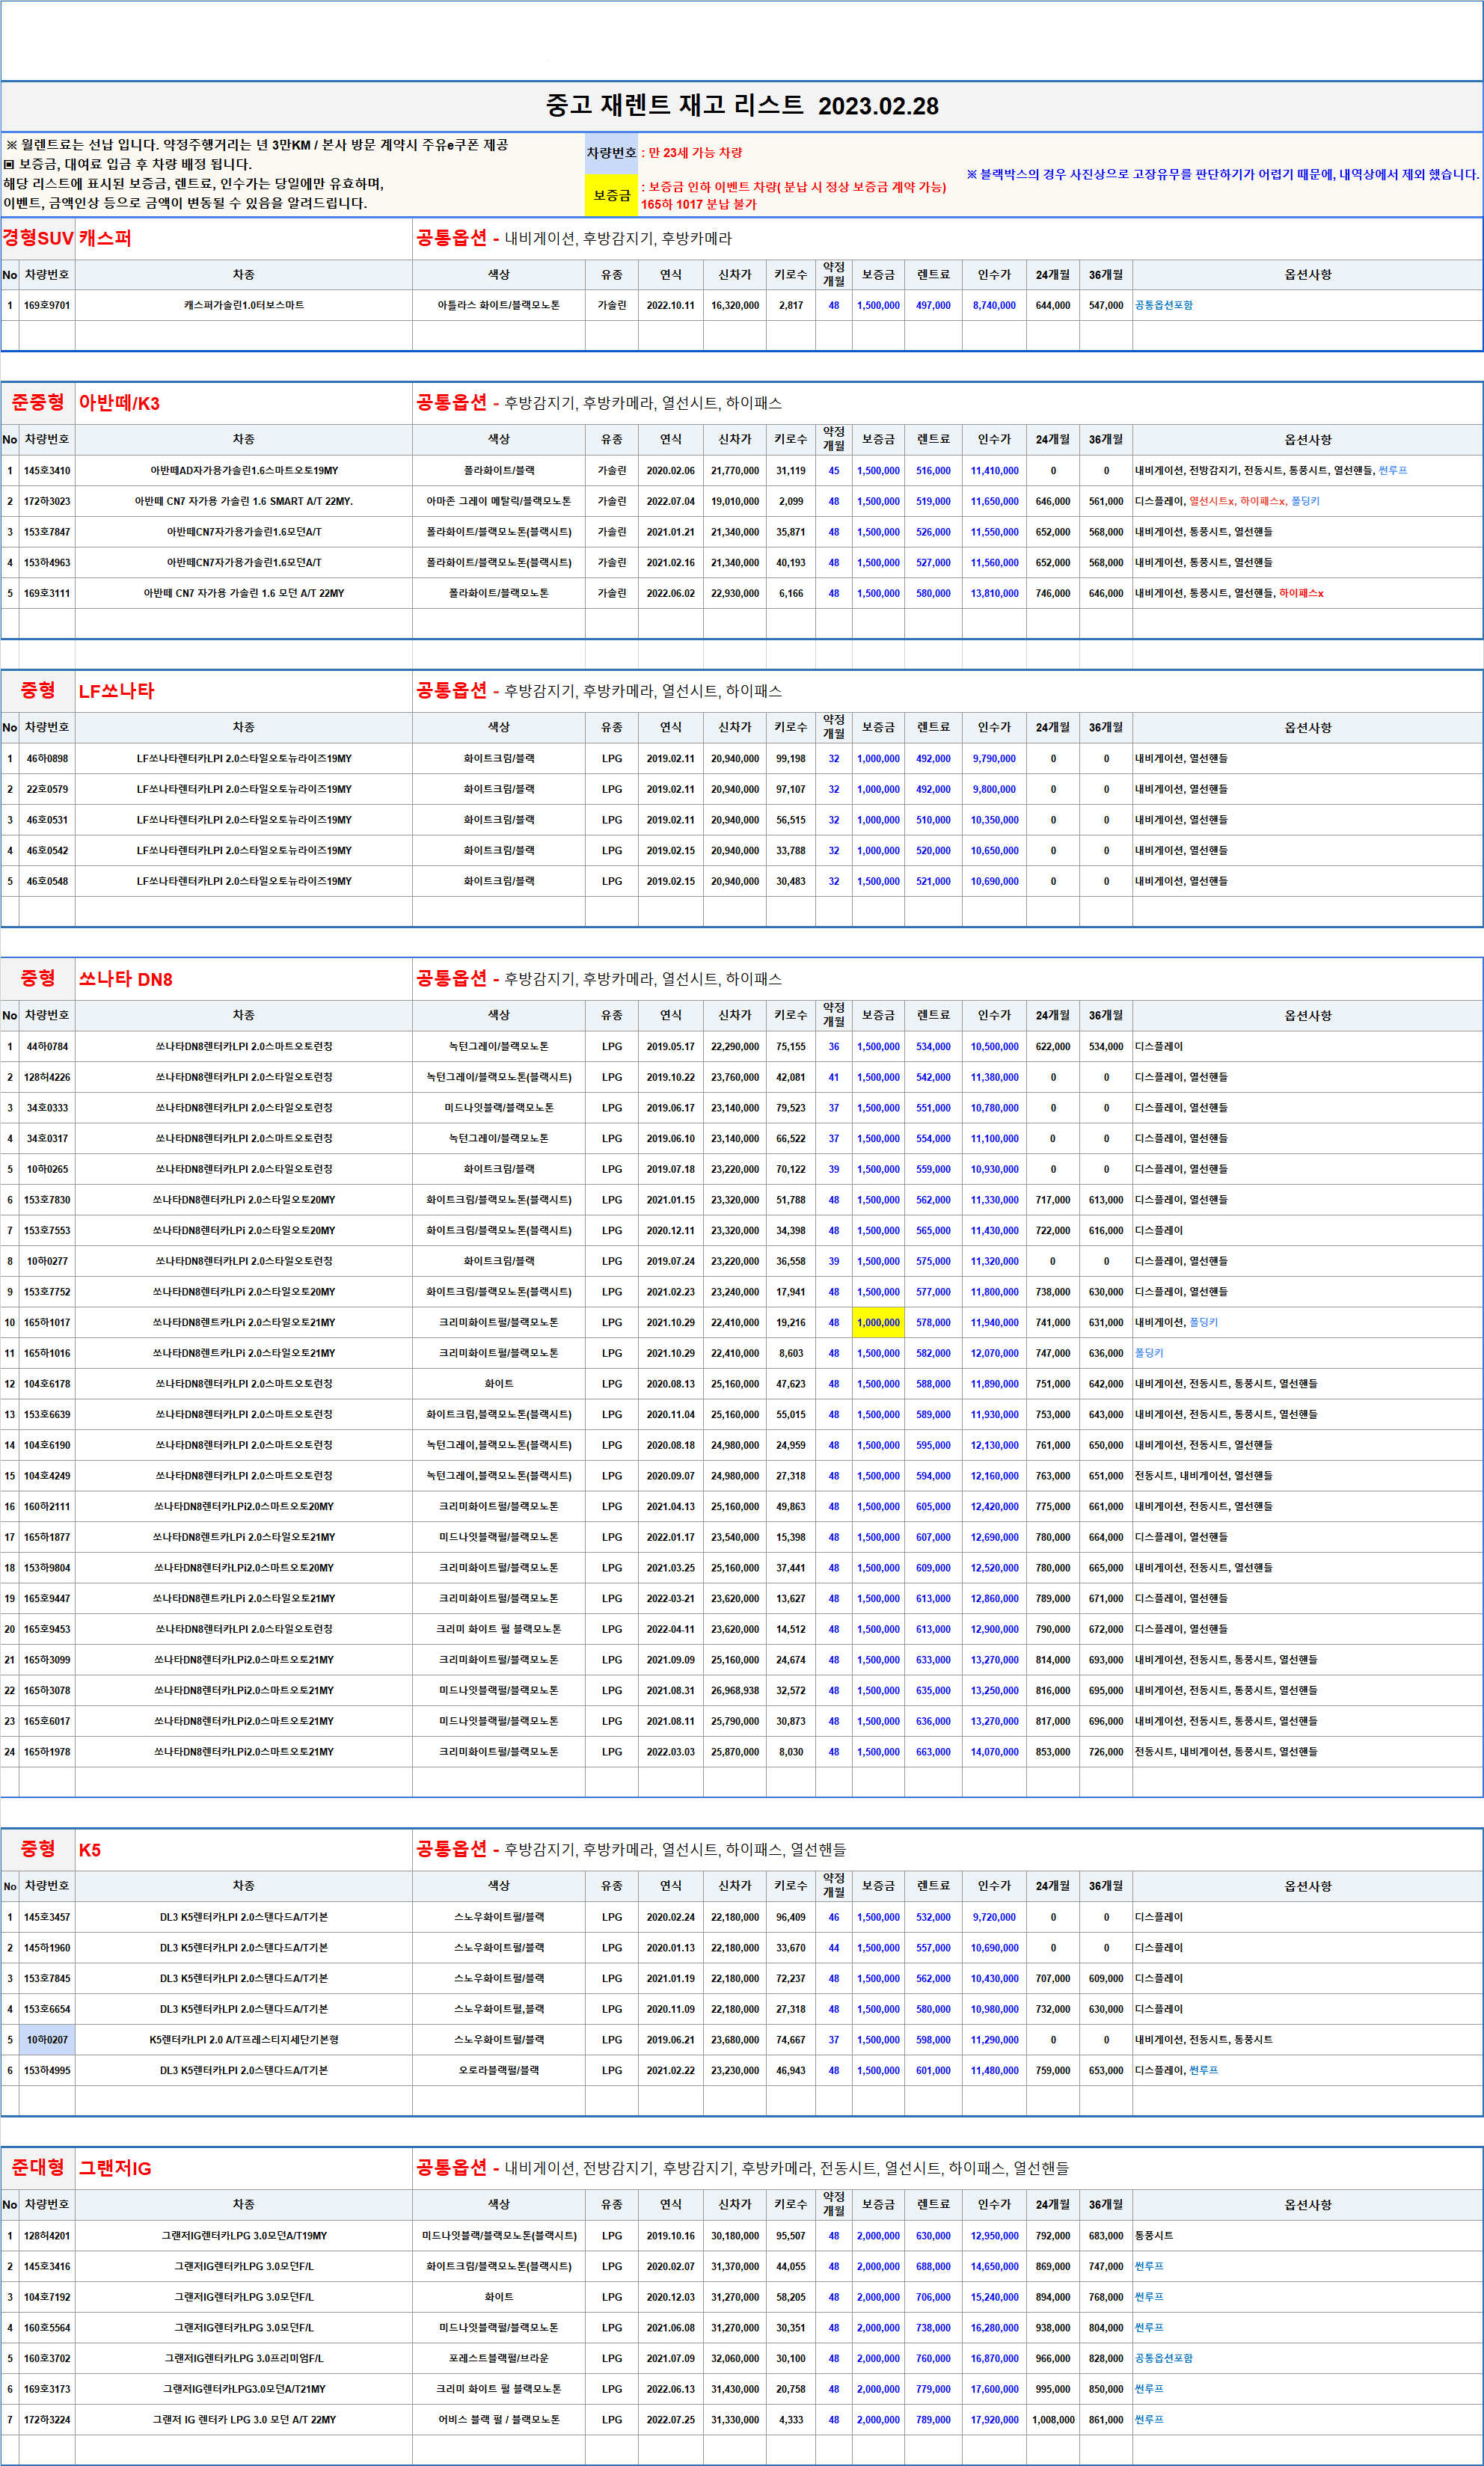
Task: Click vehicle number 160하2111
Action: (x=47, y=1506)
